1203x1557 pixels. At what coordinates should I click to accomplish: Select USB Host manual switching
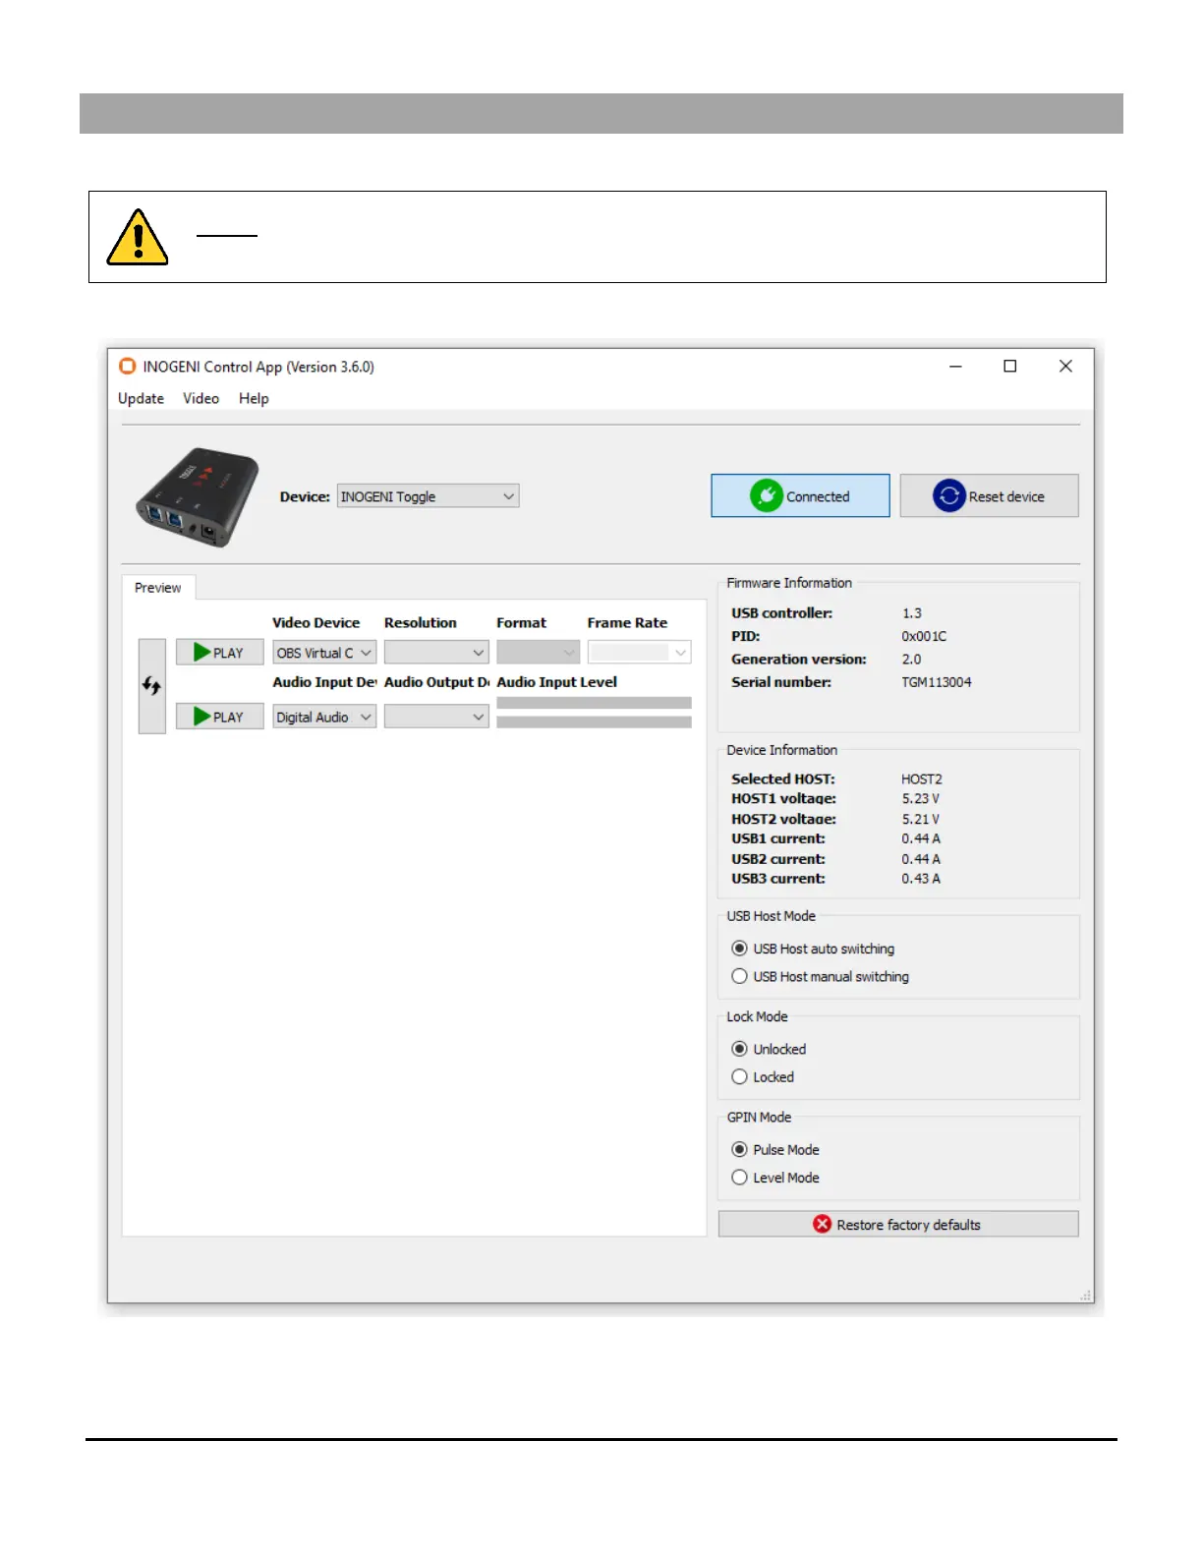click(x=820, y=976)
